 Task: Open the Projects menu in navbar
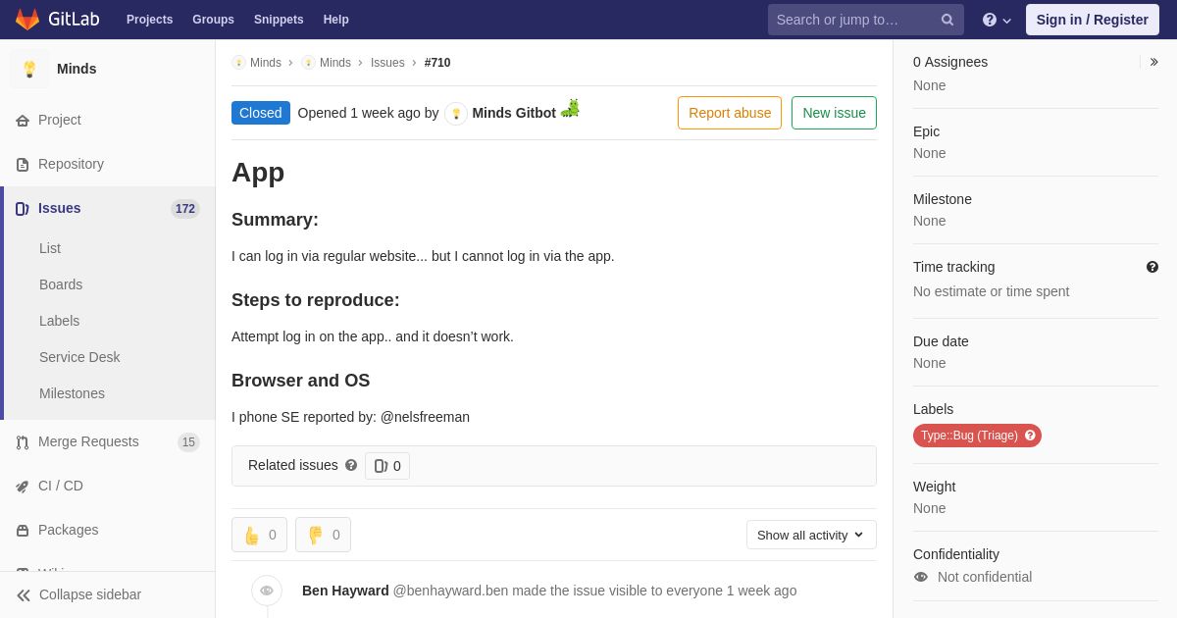pos(149,20)
